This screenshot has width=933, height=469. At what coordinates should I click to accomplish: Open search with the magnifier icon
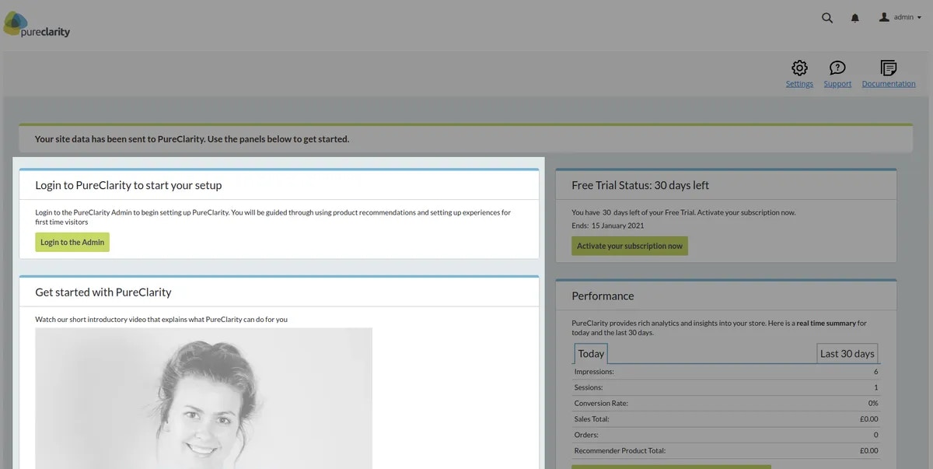click(827, 18)
